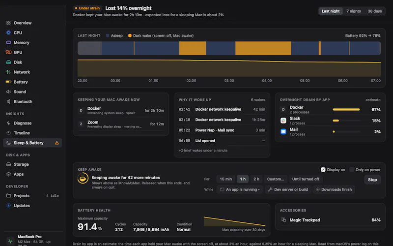Click the Magic Trackpad 64% value
This screenshot has height=246, width=393.
click(x=376, y=220)
